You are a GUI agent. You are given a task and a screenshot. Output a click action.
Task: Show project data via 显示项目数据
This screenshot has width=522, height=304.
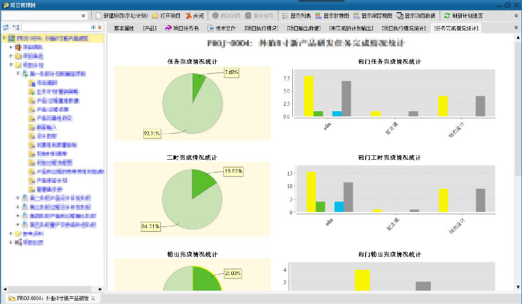[x=416, y=16]
